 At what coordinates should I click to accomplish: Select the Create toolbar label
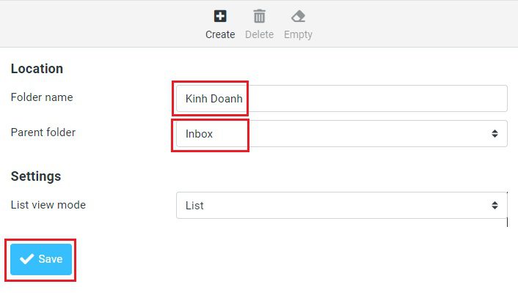pos(220,34)
